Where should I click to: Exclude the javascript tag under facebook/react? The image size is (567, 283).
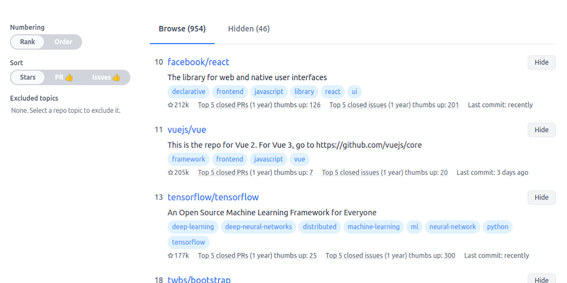(269, 92)
